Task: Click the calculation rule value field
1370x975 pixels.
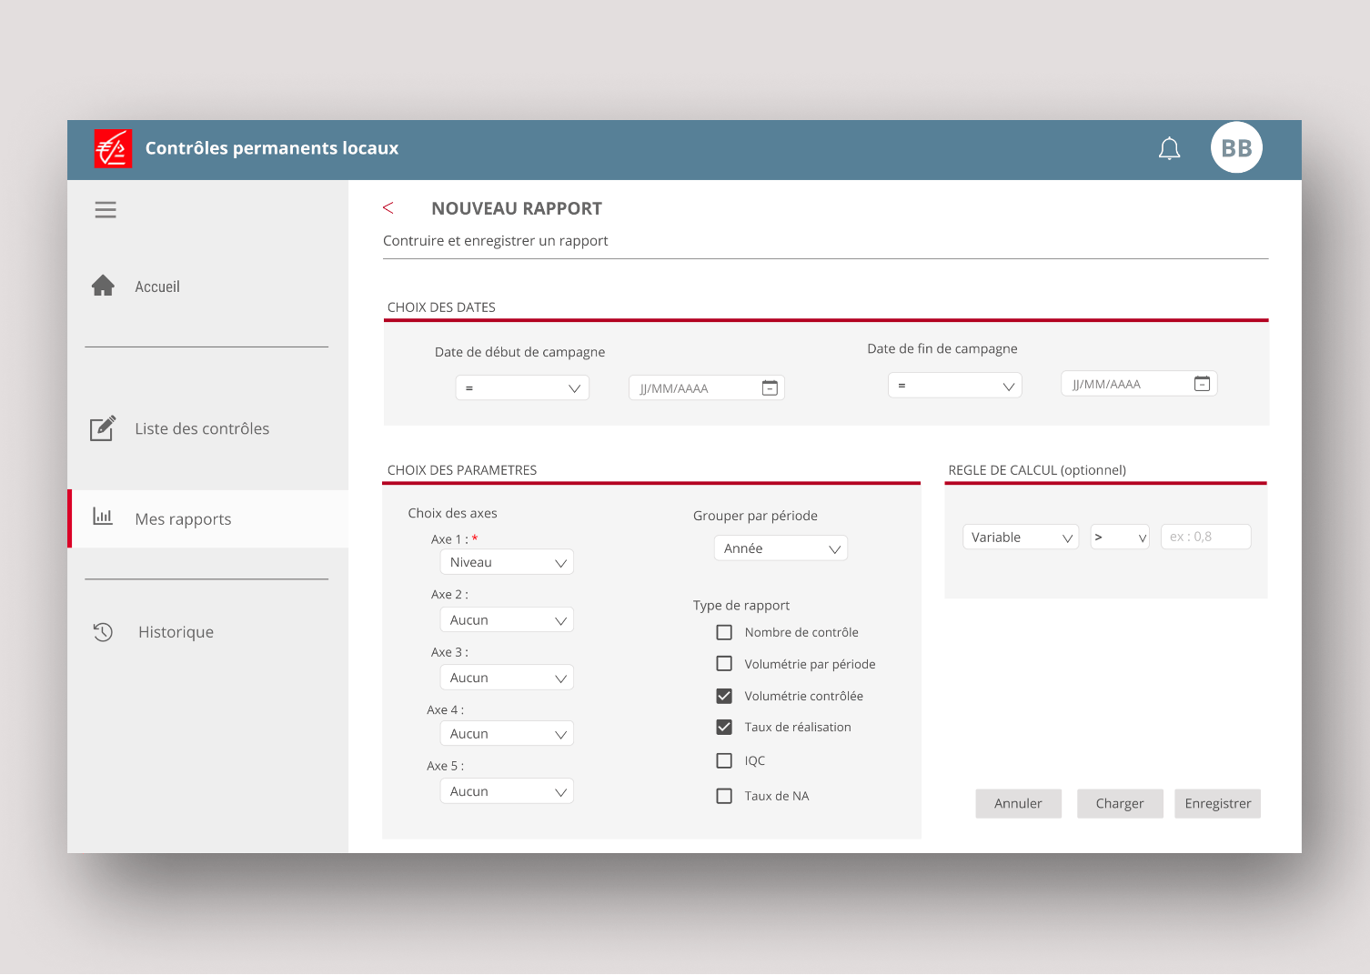Action: tap(1205, 538)
